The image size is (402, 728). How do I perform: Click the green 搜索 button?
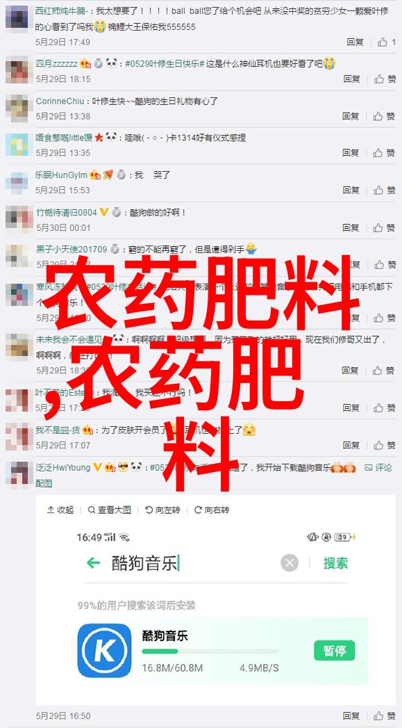point(335,563)
